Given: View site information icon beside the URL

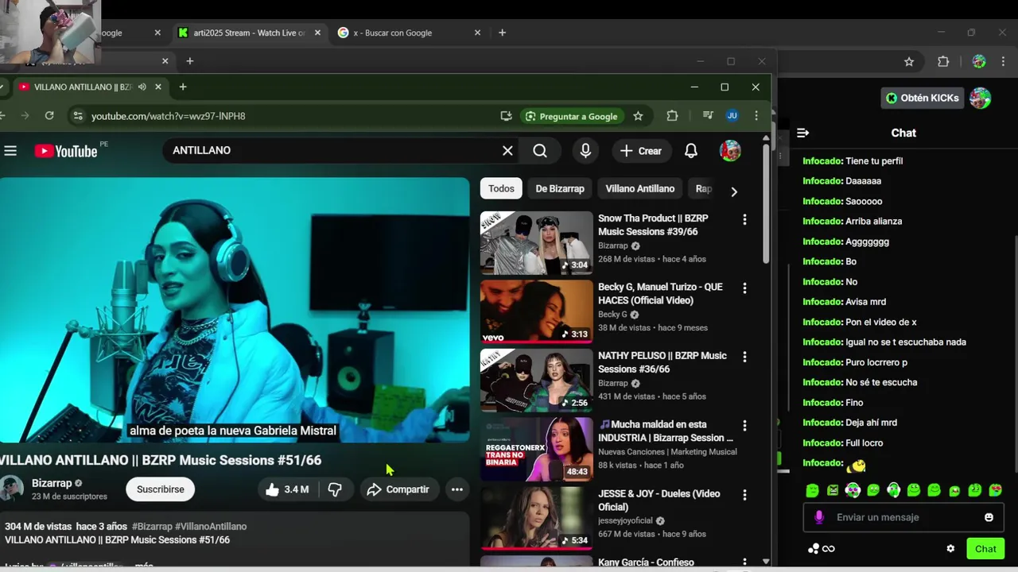Looking at the screenshot, I should (x=77, y=116).
